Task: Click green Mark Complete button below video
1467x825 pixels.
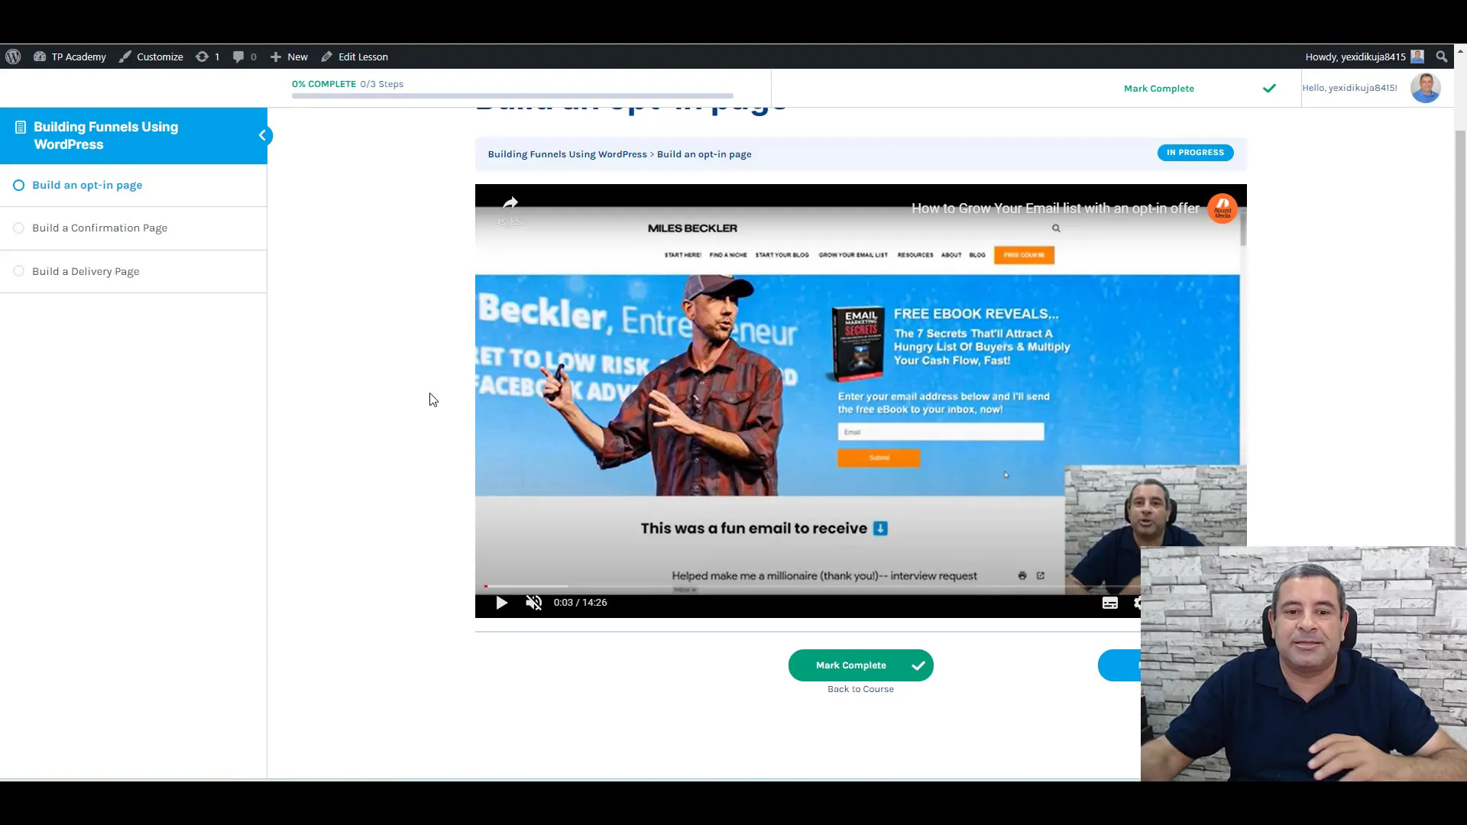Action: point(860,665)
